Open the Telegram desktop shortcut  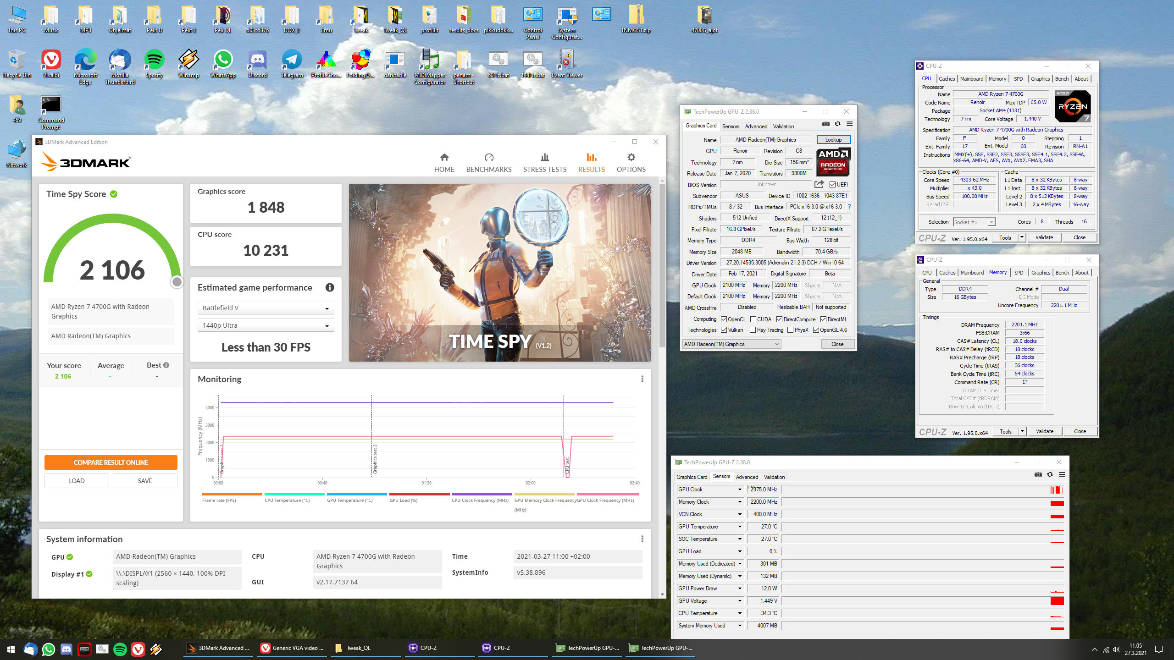point(292,64)
